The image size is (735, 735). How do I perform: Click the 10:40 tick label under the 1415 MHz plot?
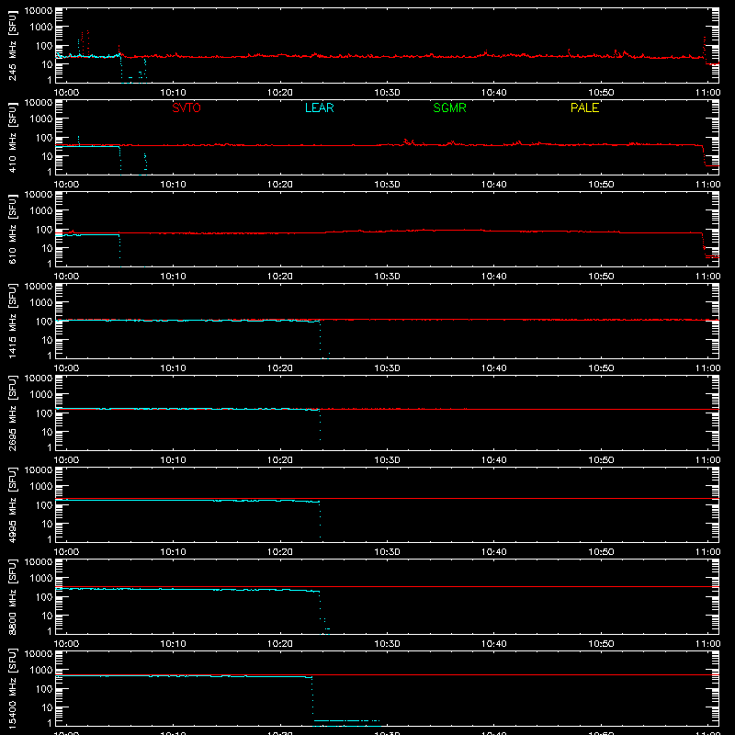493,368
